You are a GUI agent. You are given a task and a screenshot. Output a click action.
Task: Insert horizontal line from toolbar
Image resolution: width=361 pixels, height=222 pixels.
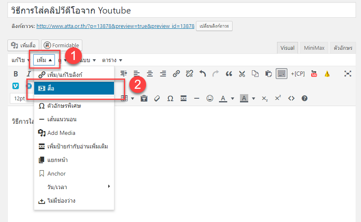pos(197,99)
